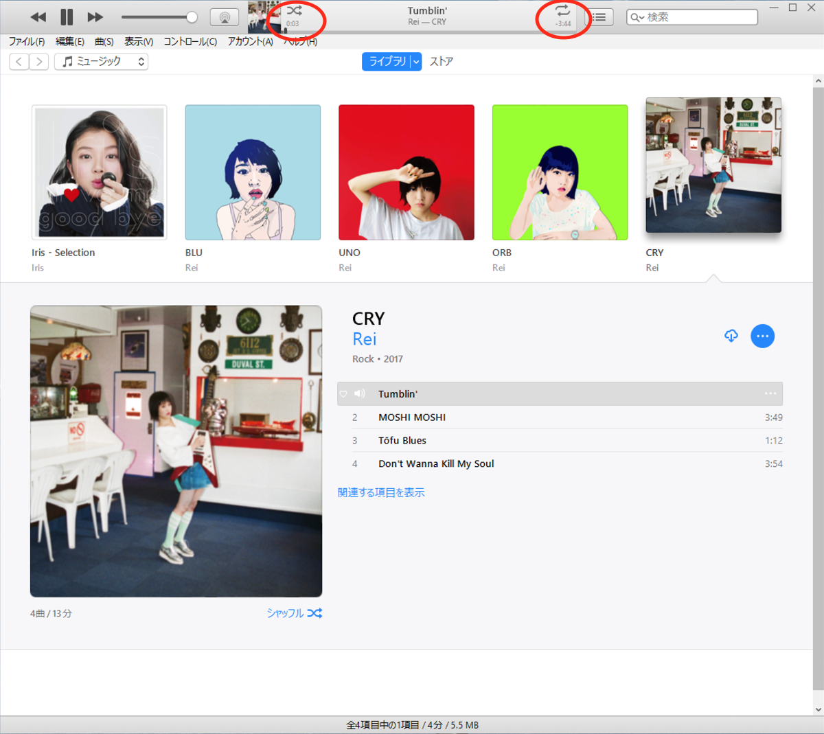Adjust the volume slider knob
Screen dimensions: 824x734
tap(192, 17)
